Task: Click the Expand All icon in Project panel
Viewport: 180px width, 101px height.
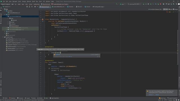Action: click(x=30, y=7)
